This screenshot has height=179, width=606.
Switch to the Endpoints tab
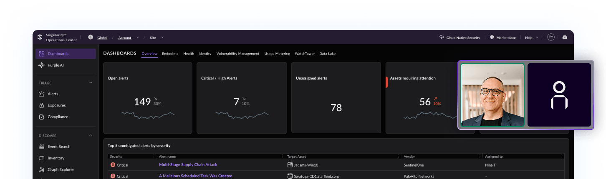coord(170,54)
